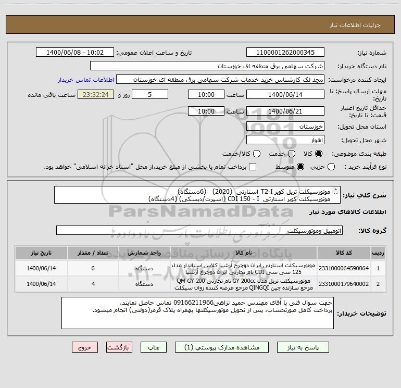
Task: Open اطلاعات تماس خریدار link
Action: coord(86,80)
